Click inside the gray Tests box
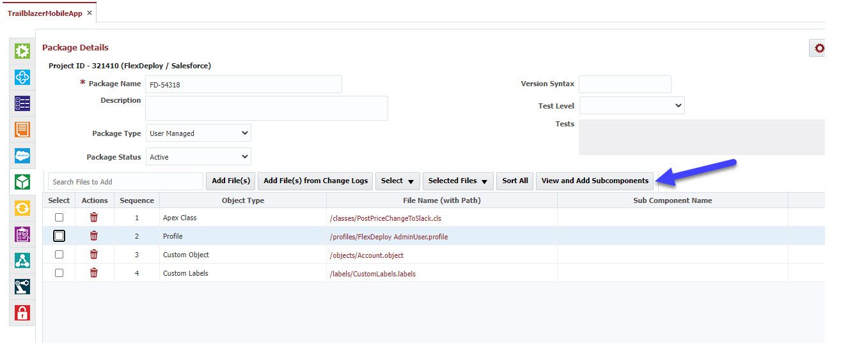The height and width of the screenshot is (353, 855). click(702, 137)
